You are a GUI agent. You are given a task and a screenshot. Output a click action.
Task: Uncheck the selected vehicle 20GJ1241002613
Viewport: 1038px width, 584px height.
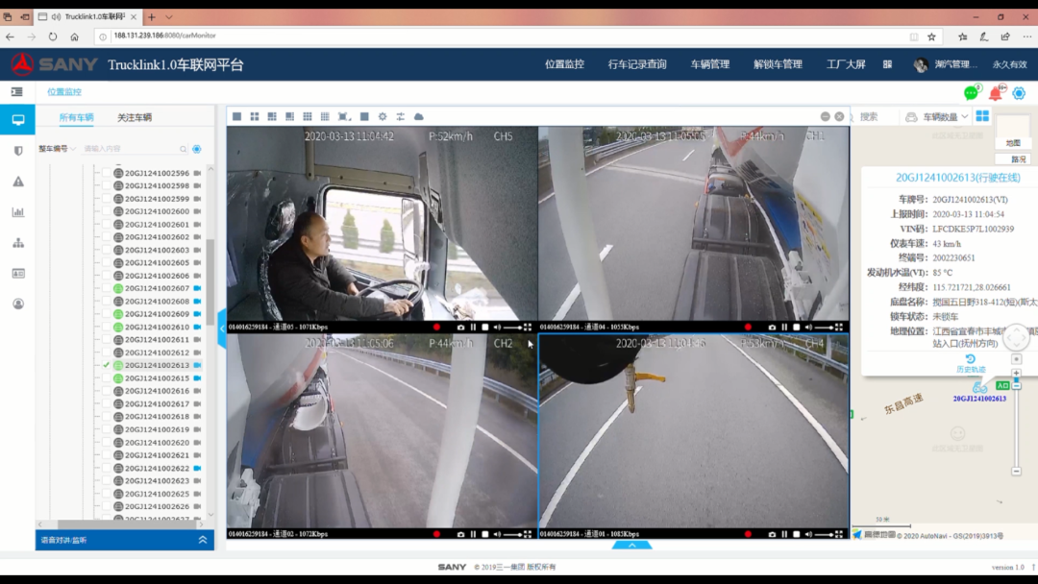107,366
